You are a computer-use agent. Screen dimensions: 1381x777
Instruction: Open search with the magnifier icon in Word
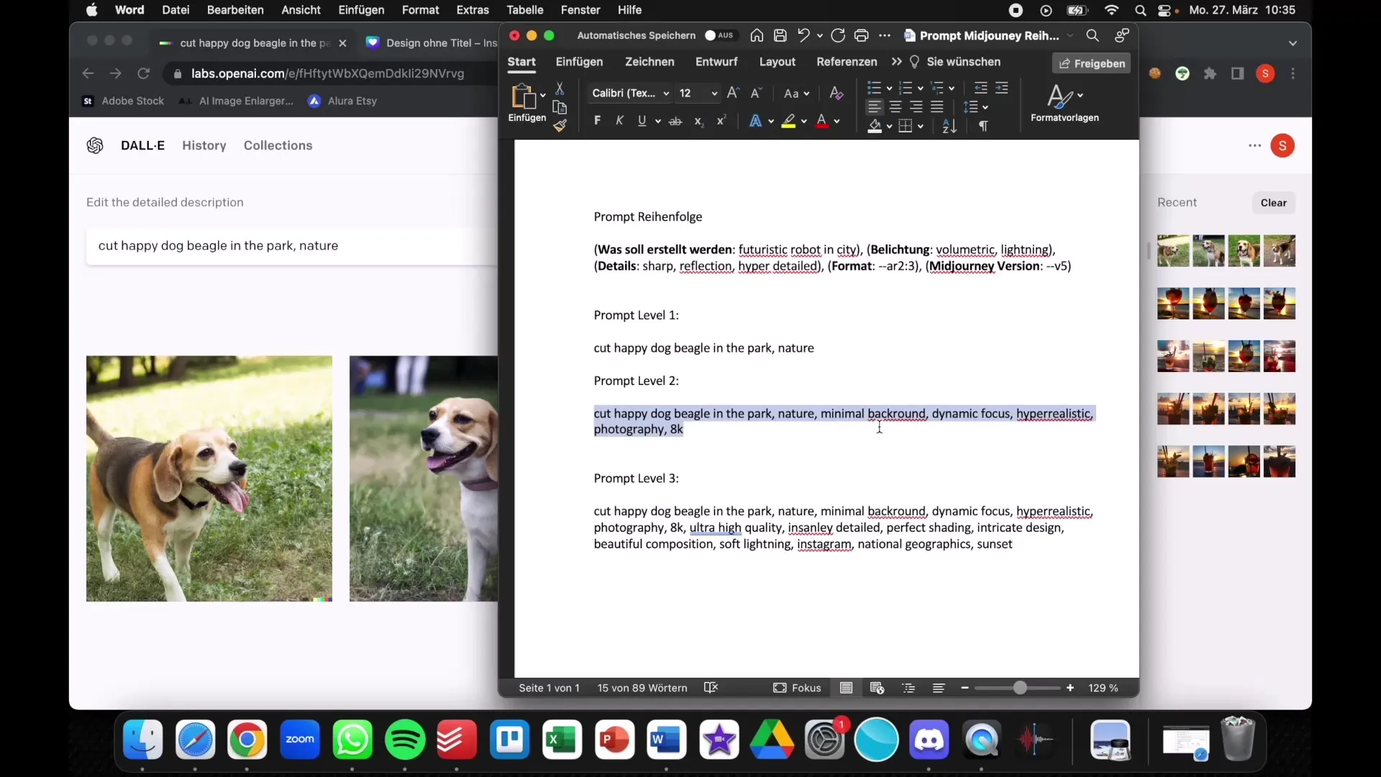[x=1093, y=35]
